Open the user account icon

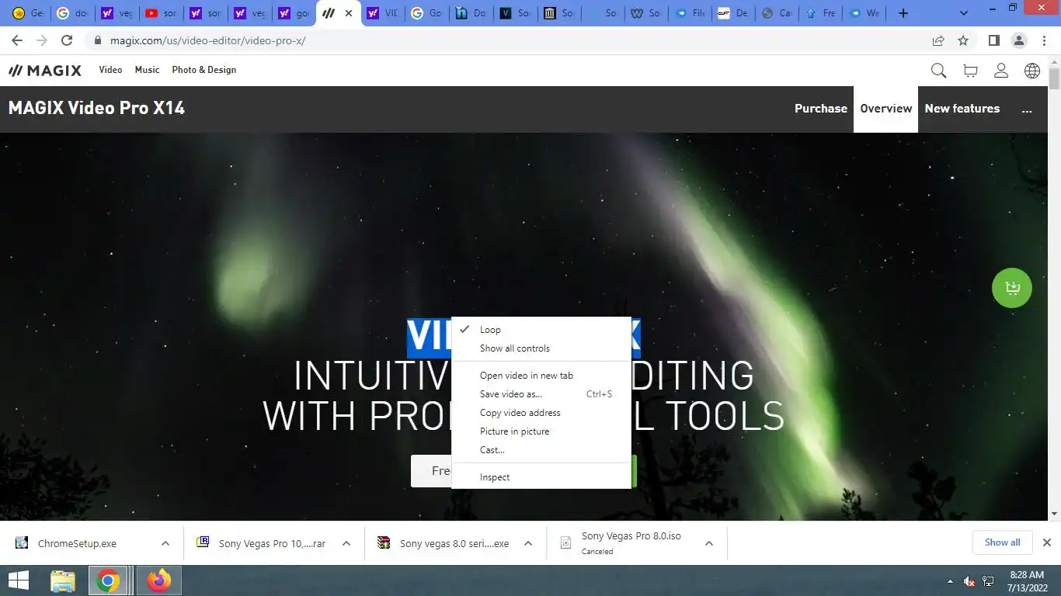1001,71
